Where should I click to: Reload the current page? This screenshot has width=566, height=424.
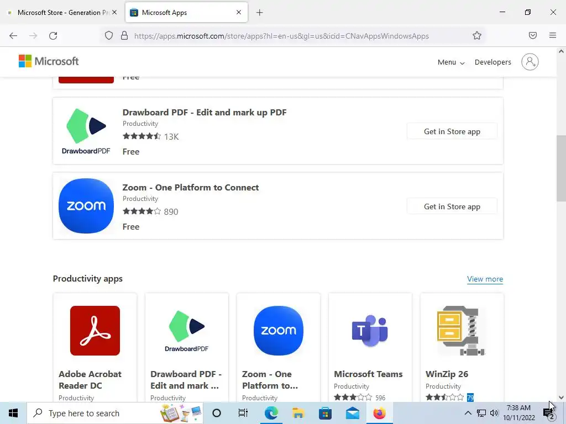click(53, 36)
